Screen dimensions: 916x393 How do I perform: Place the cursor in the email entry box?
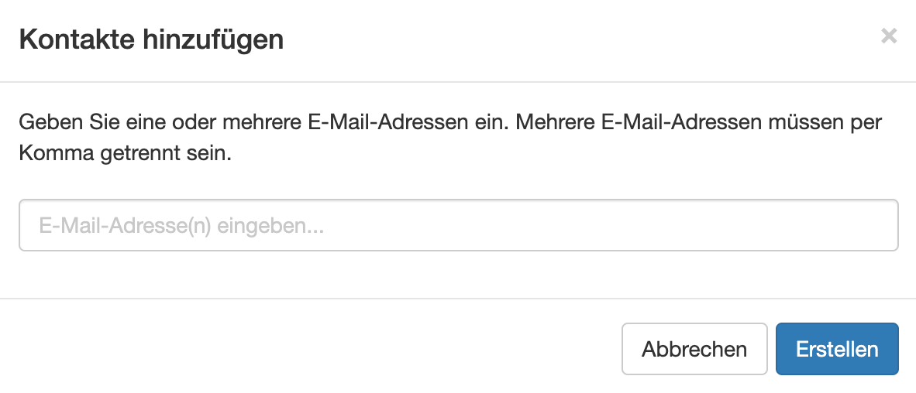click(x=458, y=226)
